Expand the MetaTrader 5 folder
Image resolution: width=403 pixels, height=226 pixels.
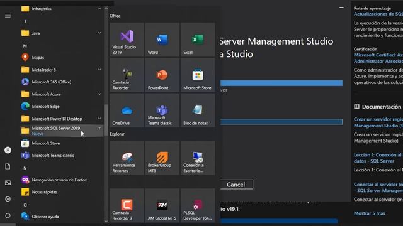pyautogui.click(x=62, y=70)
